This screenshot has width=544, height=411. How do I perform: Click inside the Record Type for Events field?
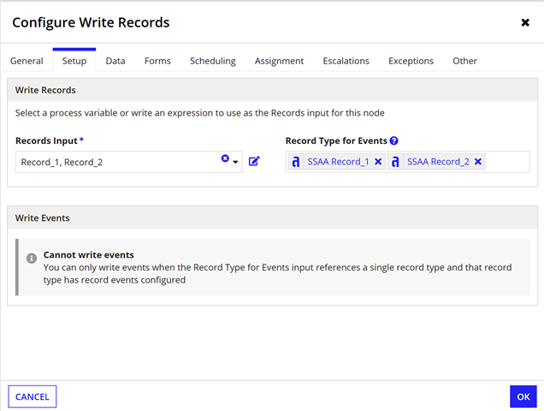pyautogui.click(x=506, y=162)
